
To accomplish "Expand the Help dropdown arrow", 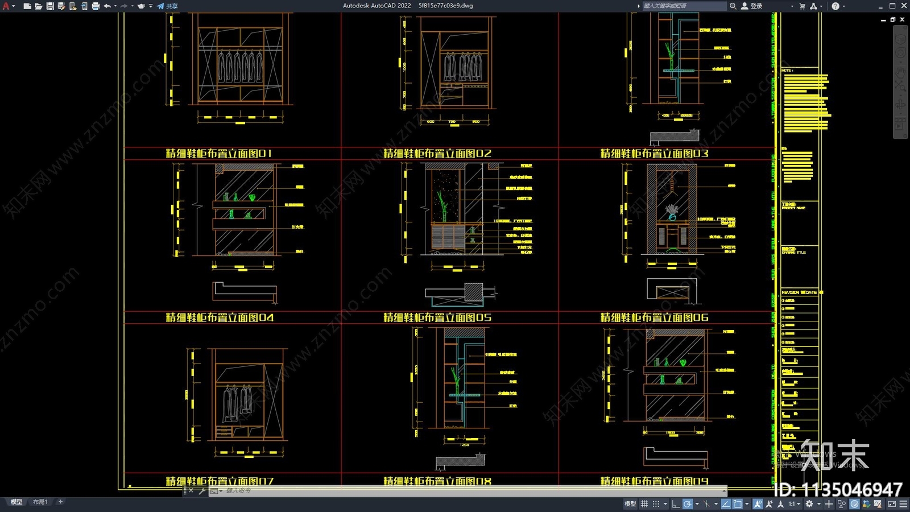I will pos(844,6).
